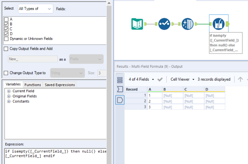The height and width of the screenshot is (164, 248).
Task: Click the Size field showing 3
Action: pyautogui.click(x=102, y=73)
